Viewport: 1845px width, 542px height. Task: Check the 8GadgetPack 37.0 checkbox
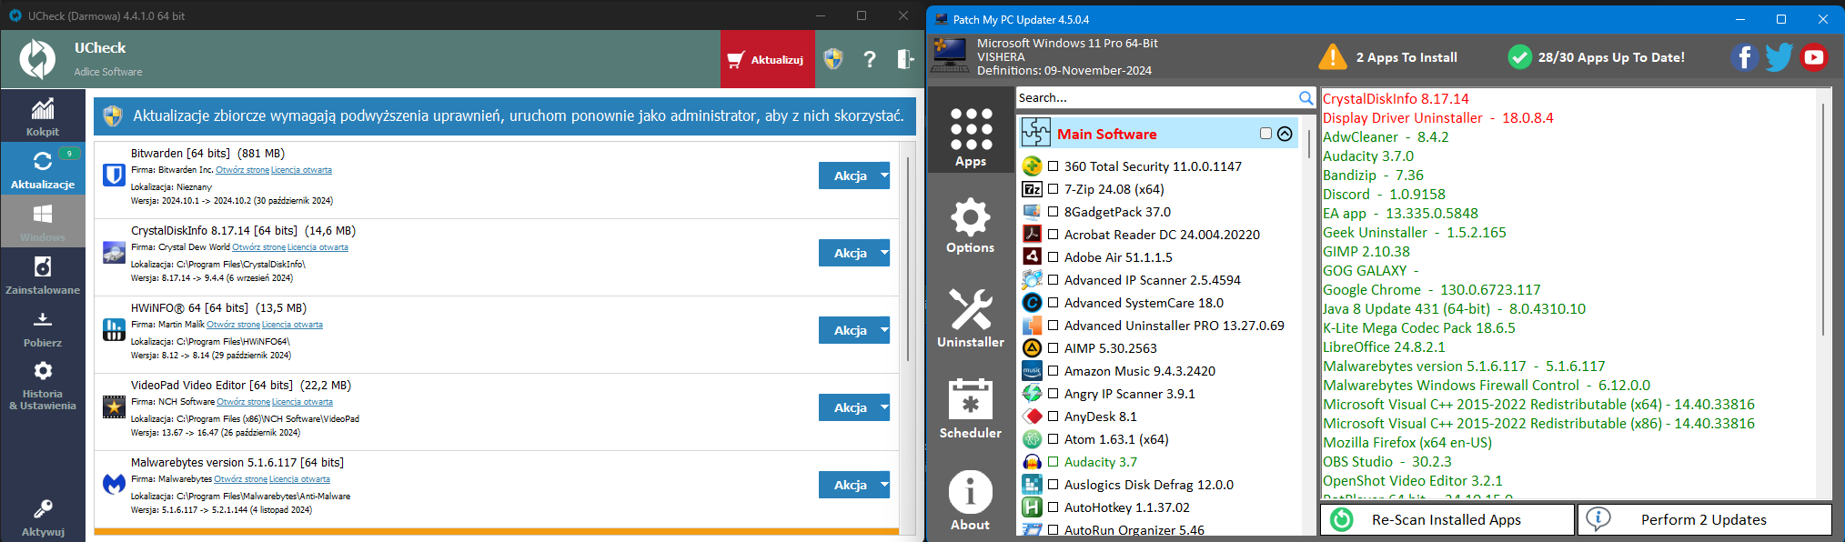tap(1053, 212)
